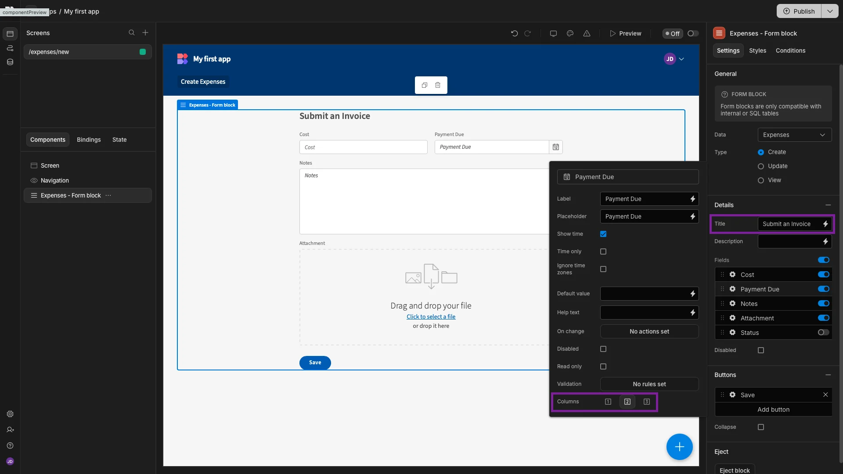843x474 pixels.
Task: Click the blue add component button
Action: pos(679,447)
